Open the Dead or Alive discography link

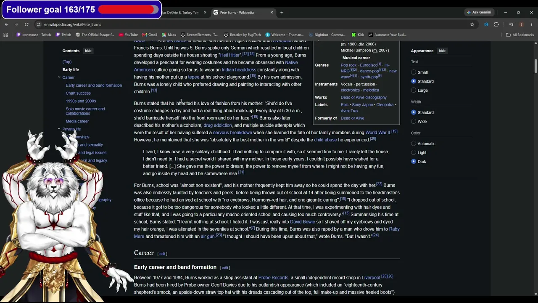(x=364, y=98)
